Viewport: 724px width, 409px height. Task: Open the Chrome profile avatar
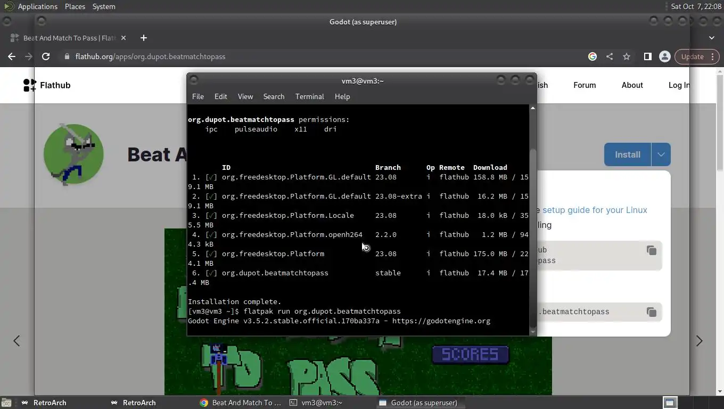[664, 56]
